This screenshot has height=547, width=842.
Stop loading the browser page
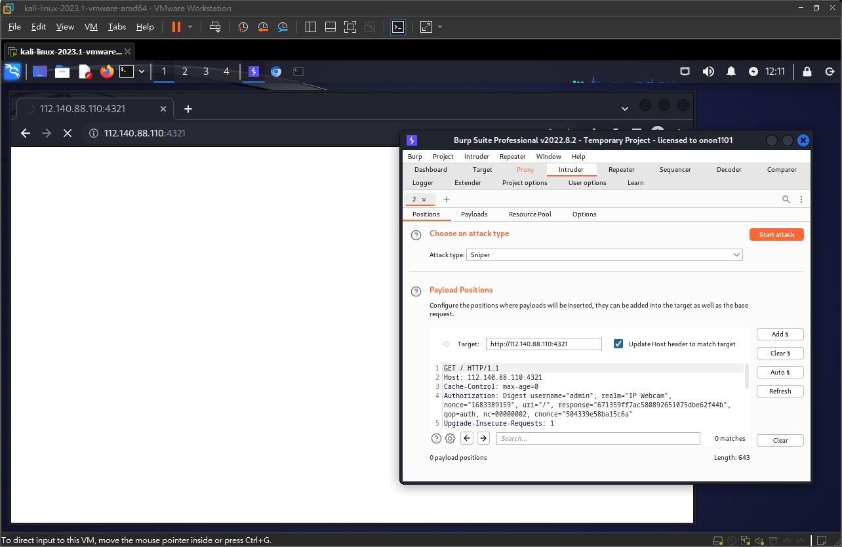coord(67,133)
